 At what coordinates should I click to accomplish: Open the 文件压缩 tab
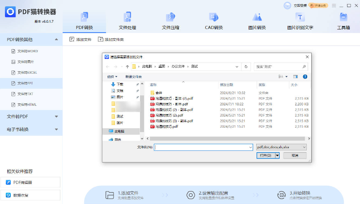170,21
